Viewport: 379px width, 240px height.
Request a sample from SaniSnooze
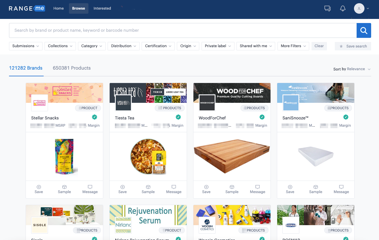pos(316,189)
